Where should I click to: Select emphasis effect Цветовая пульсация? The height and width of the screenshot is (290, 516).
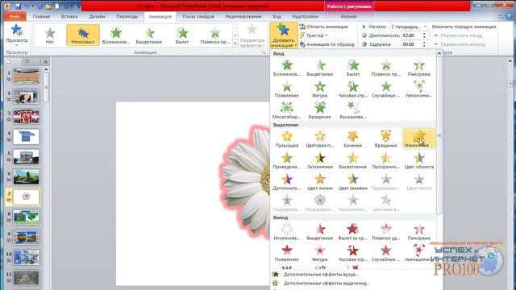[x=319, y=139]
